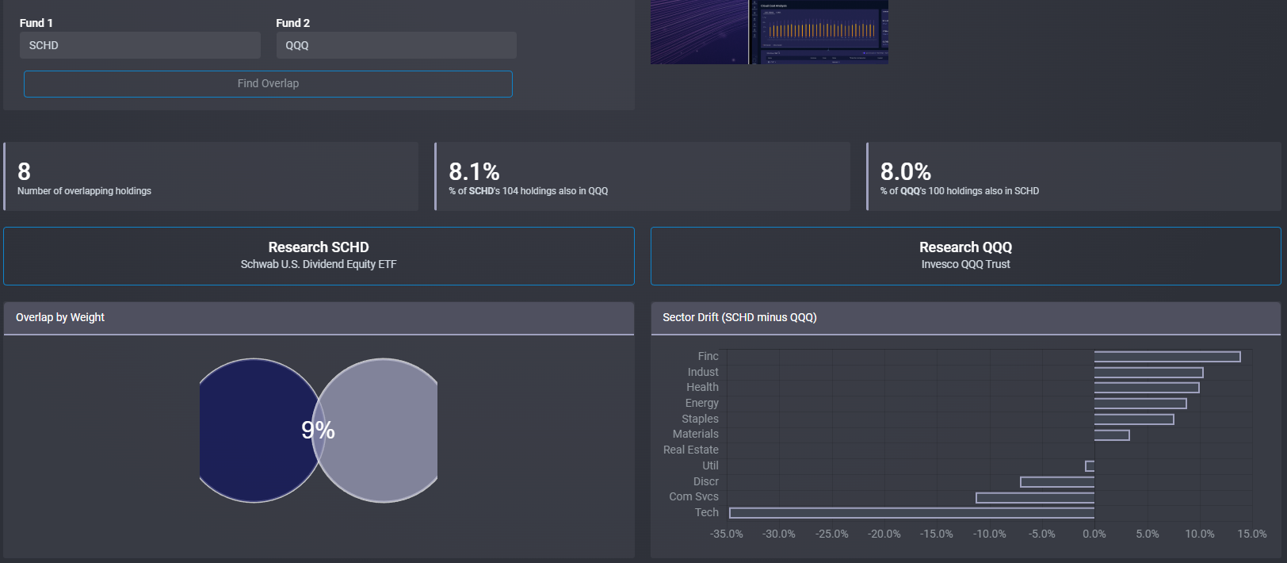Click the Indust sector bar
Image resolution: width=1287 pixels, height=563 pixels.
coord(1148,373)
